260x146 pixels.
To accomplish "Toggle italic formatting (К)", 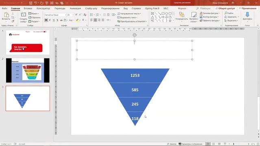I will click(50, 20).
